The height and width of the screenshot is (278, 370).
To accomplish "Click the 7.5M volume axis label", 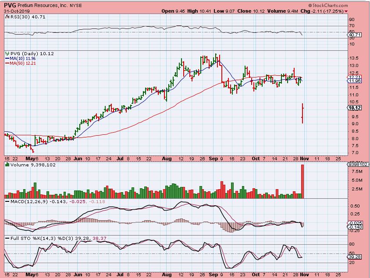I will coord(357,172).
